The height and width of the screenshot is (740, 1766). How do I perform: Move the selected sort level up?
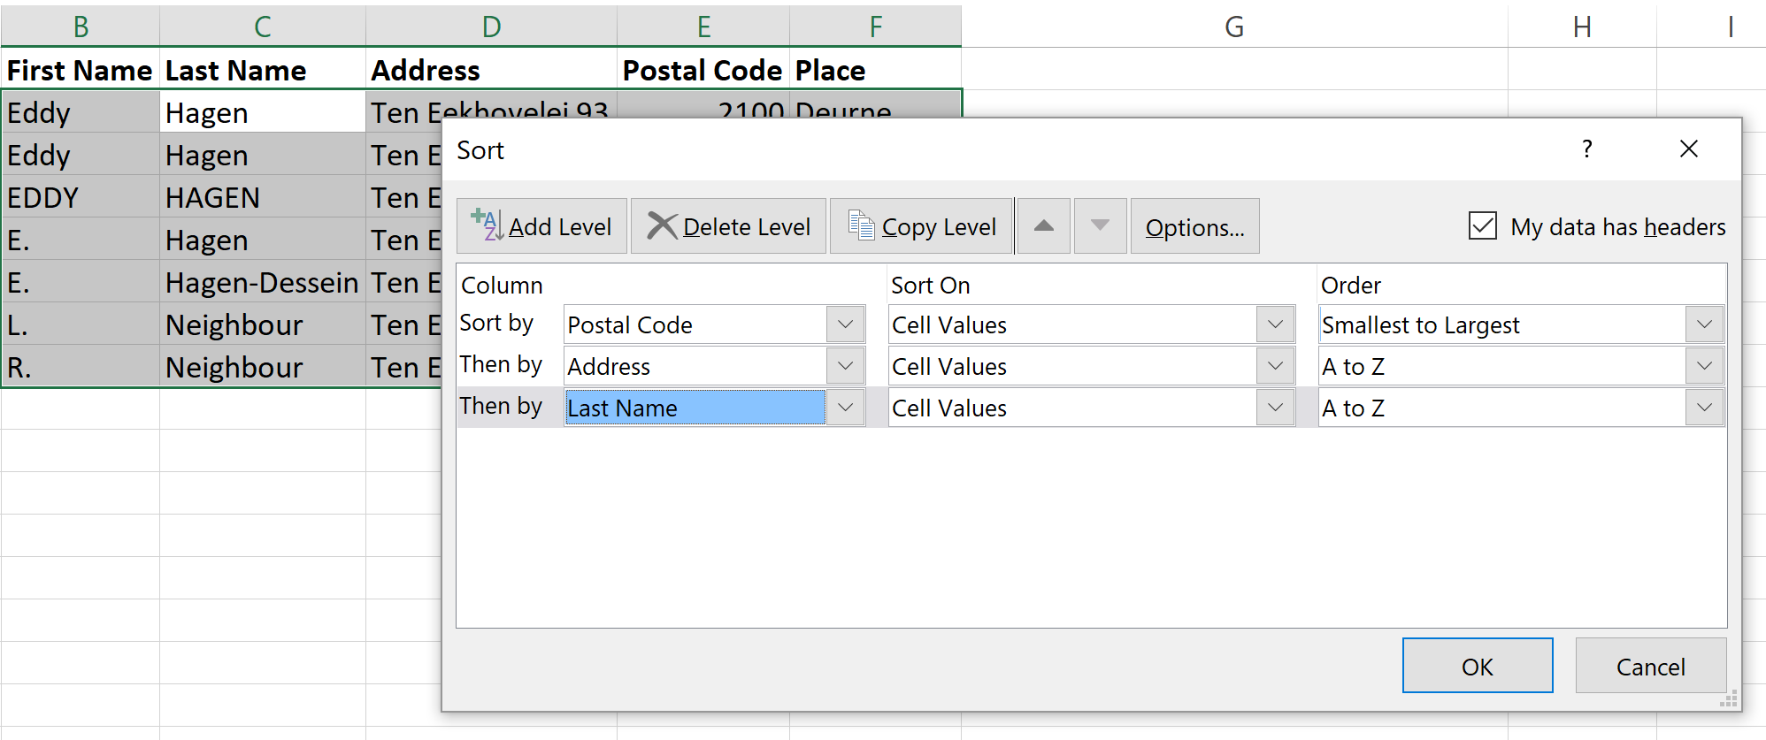pyautogui.click(x=1044, y=226)
